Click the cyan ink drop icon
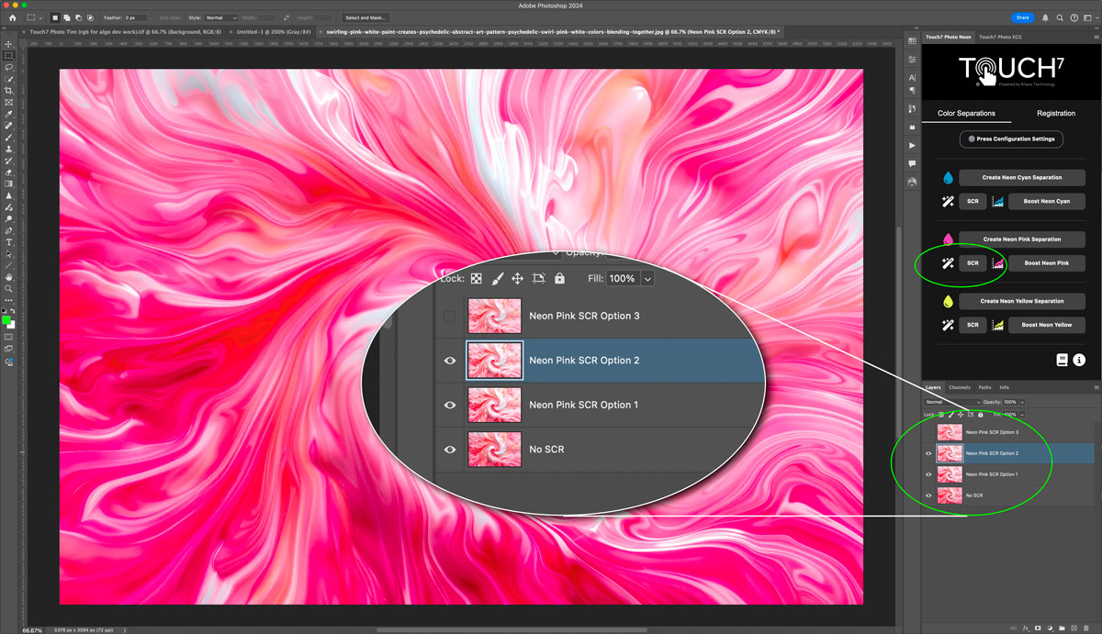 point(947,178)
